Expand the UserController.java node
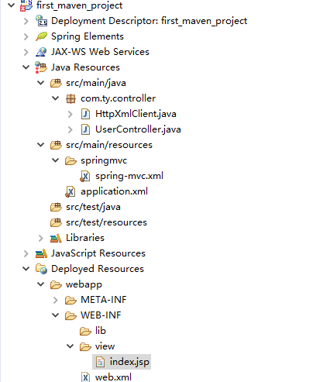Image resolution: width=323 pixels, height=382 pixels. click(70, 129)
